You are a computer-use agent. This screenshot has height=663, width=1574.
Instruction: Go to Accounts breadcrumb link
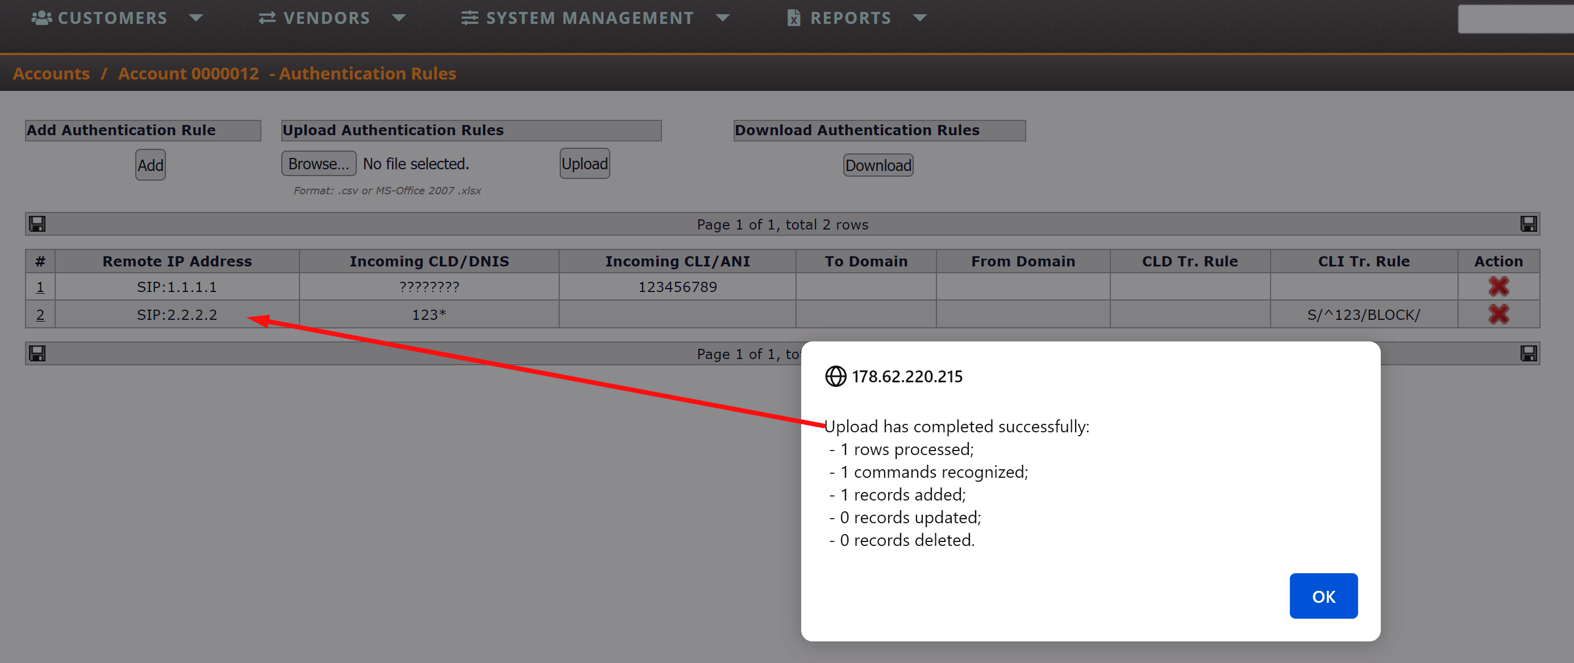point(51,73)
